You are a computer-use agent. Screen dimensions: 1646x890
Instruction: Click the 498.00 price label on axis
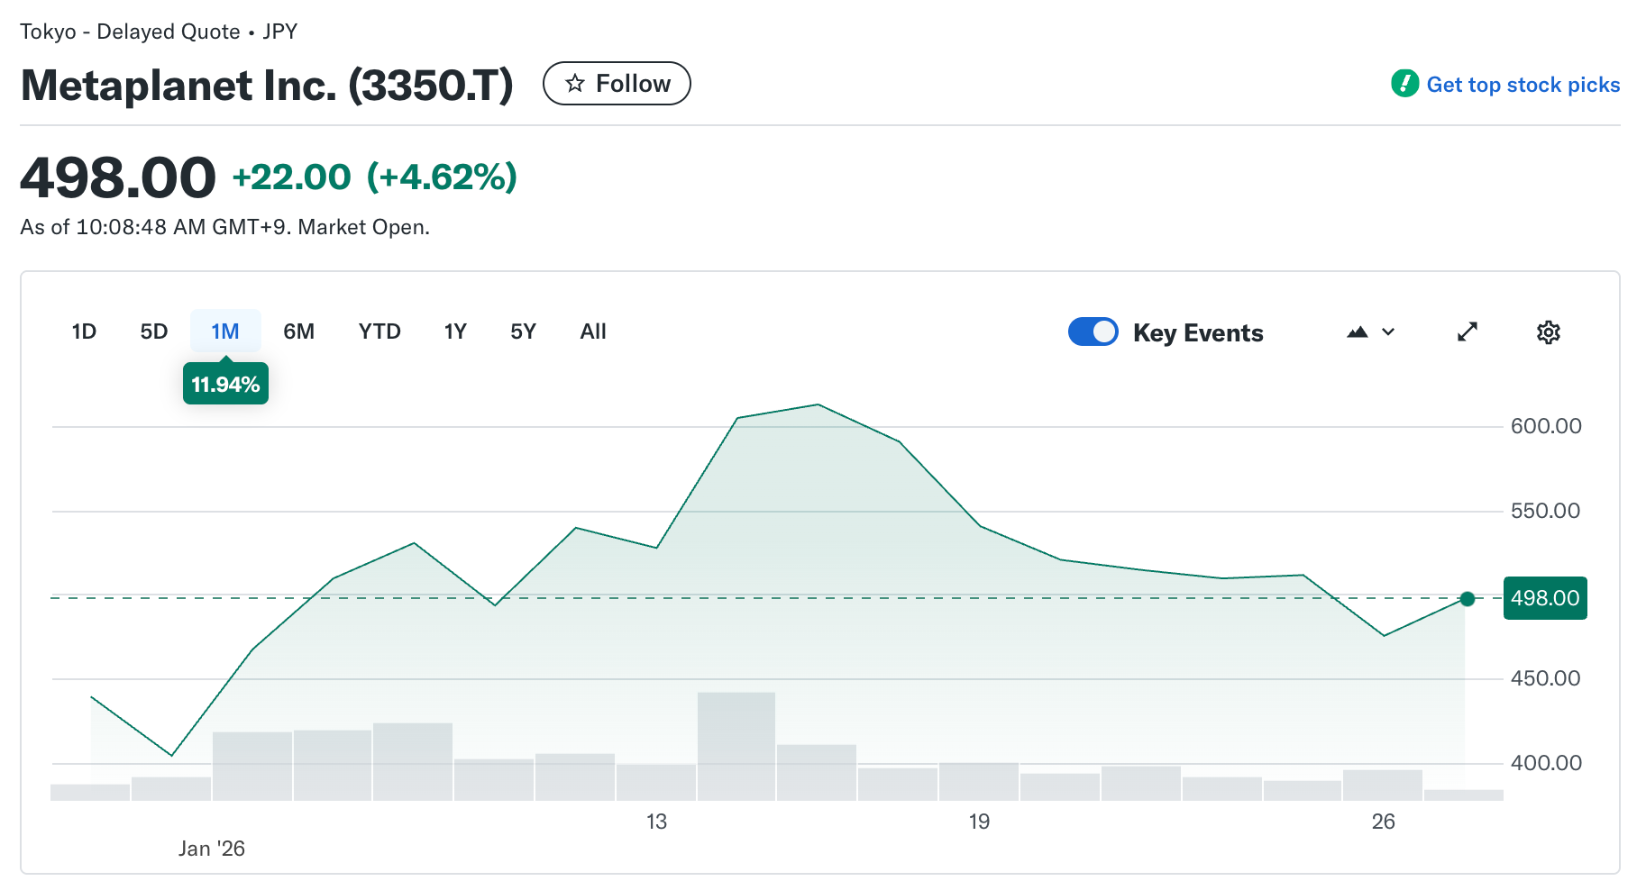[x=1545, y=598]
